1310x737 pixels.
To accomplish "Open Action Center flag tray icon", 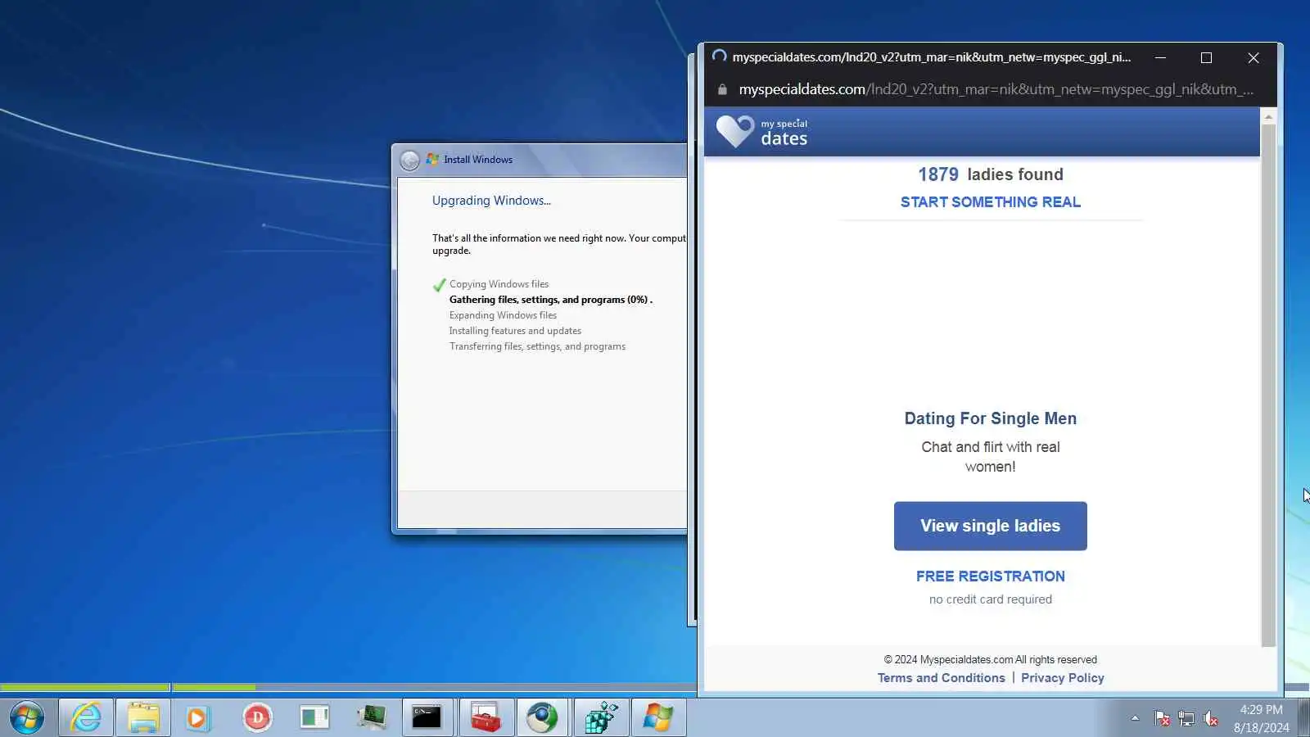I will click(1162, 719).
